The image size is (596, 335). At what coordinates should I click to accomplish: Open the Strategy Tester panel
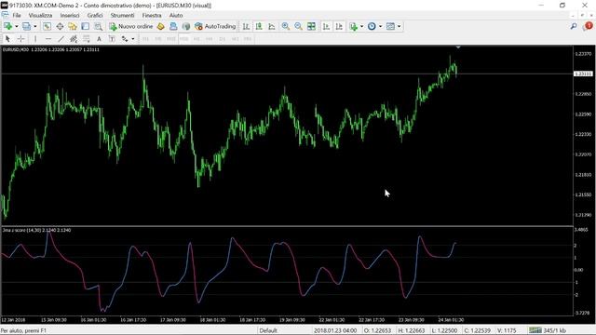[98, 26]
